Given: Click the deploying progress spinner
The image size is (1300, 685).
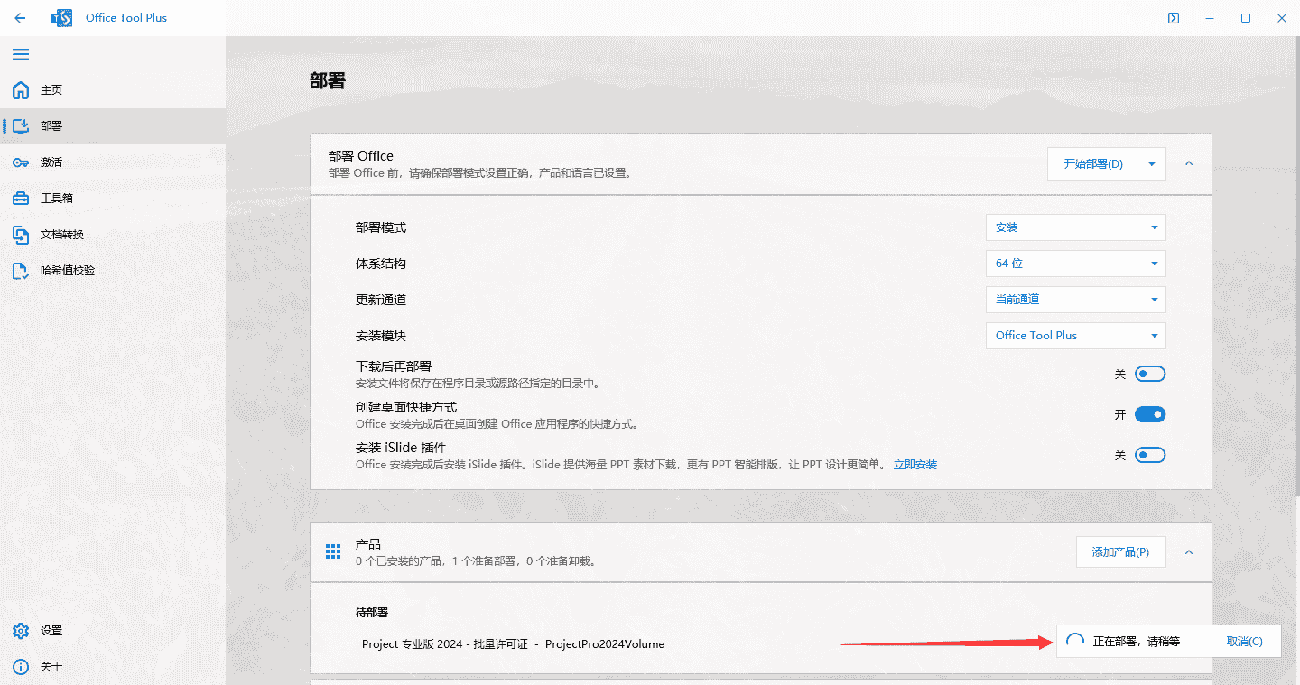Looking at the screenshot, I should click(x=1074, y=642).
